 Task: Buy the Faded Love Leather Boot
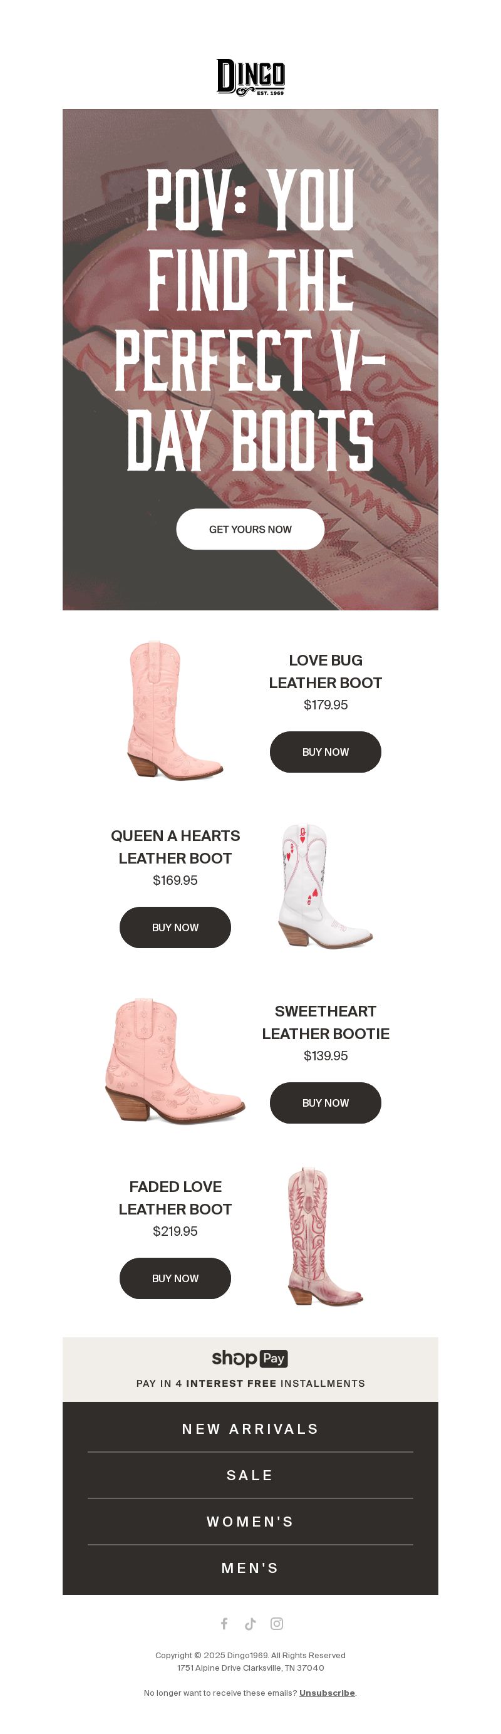tap(175, 1278)
